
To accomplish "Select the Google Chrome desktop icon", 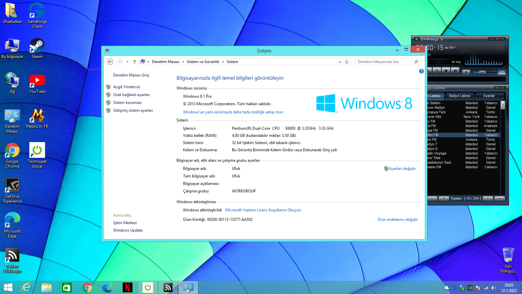I will [12, 155].
